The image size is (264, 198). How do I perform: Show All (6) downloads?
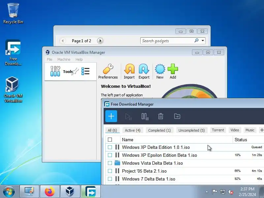point(112,130)
